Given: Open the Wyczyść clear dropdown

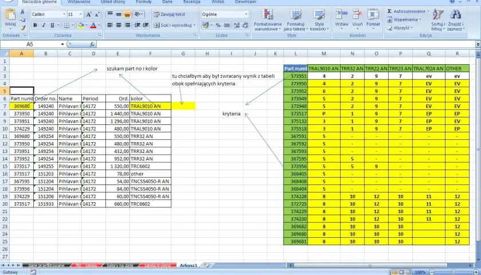Looking at the screenshot, I should (411, 28).
